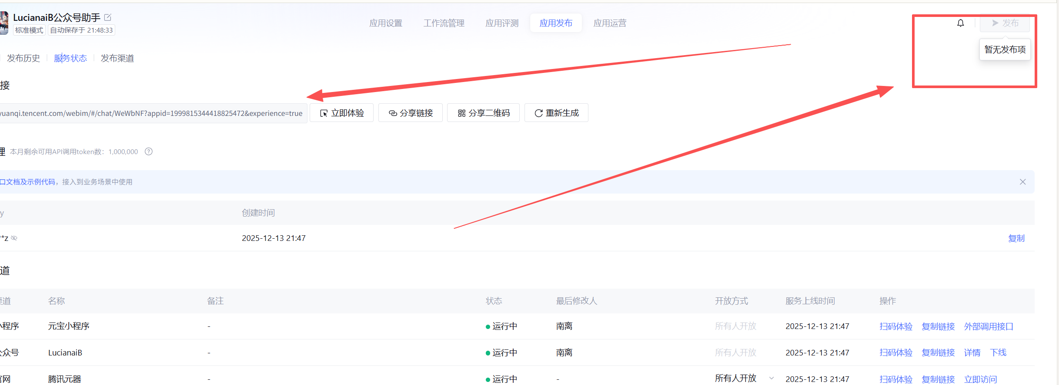
Task: Click 扫码体验 for 腾讯元器
Action: tap(896, 379)
